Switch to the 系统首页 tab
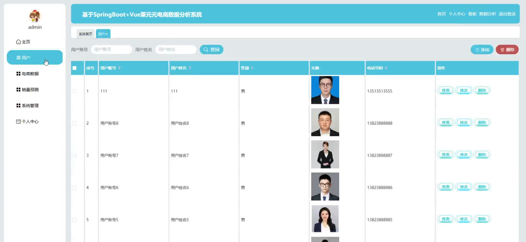Image resolution: width=526 pixels, height=242 pixels. (85, 34)
